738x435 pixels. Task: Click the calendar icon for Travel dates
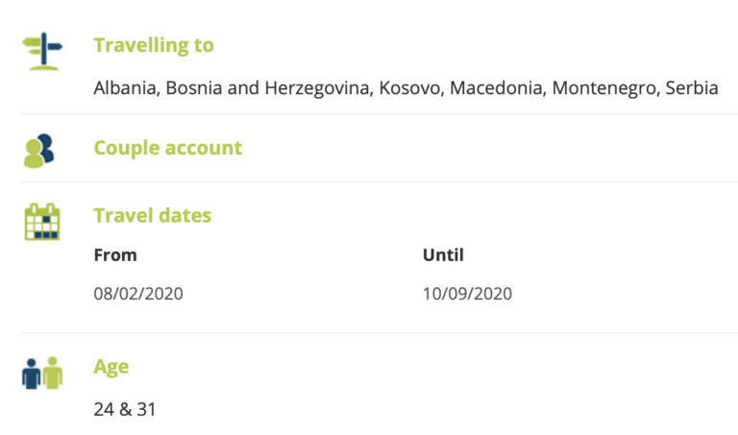[x=41, y=221]
